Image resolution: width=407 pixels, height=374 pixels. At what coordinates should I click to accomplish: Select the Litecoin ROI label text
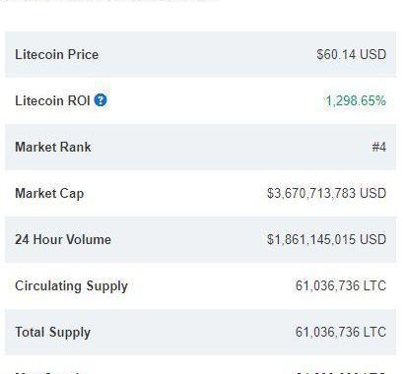coord(52,100)
